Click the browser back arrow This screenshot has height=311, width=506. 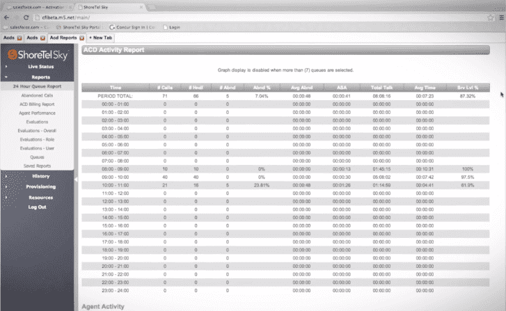(x=7, y=15)
